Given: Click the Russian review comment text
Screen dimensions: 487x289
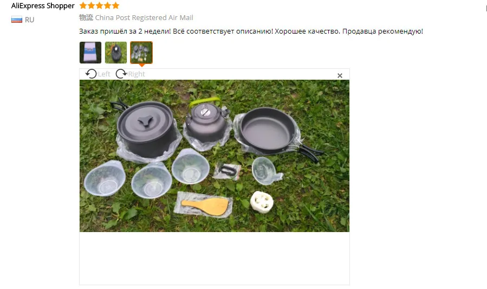Looking at the screenshot, I should click(251, 31).
